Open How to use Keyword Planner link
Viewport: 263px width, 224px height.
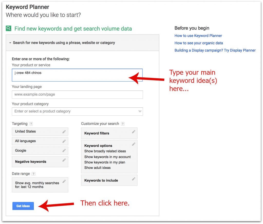[x=198, y=36]
